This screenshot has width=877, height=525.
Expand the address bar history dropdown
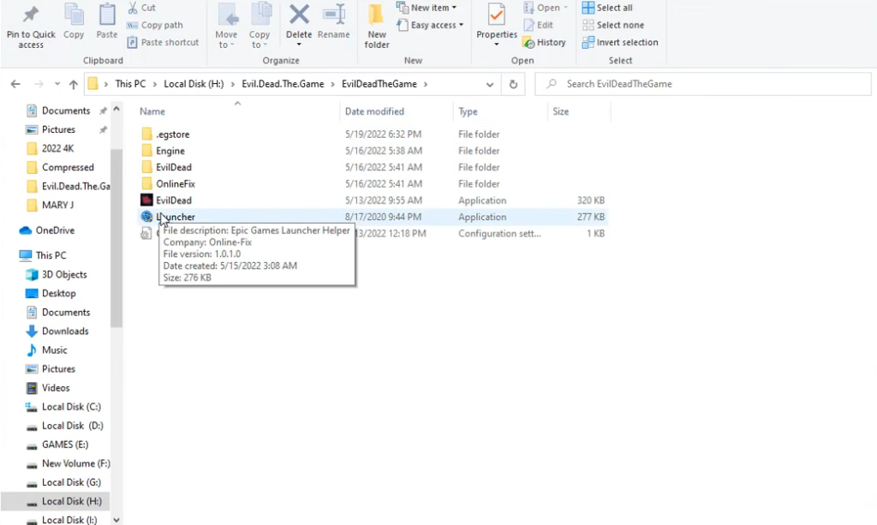[x=489, y=85]
